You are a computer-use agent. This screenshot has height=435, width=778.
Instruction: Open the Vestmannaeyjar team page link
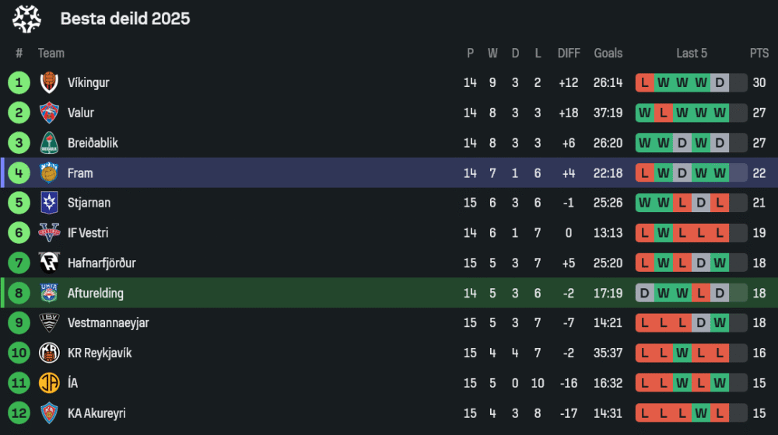coord(108,323)
